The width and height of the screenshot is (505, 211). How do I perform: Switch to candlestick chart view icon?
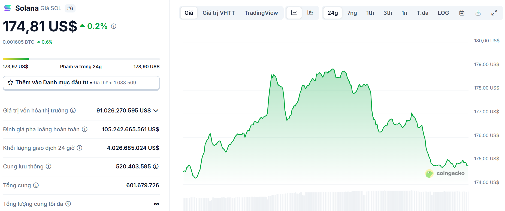pyautogui.click(x=310, y=13)
